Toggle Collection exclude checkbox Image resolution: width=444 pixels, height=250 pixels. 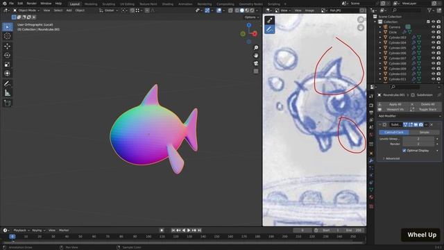point(428,22)
